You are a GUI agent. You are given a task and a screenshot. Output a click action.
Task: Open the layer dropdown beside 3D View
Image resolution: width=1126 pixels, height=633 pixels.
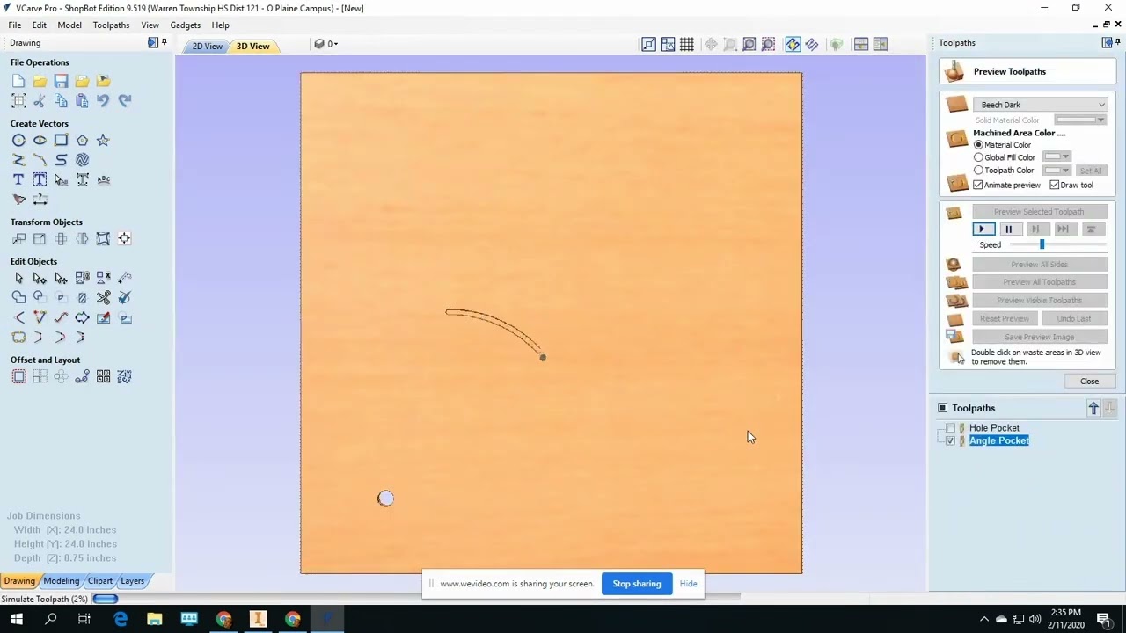coord(327,44)
